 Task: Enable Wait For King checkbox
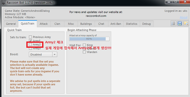pyautogui.click(x=84, y=45)
